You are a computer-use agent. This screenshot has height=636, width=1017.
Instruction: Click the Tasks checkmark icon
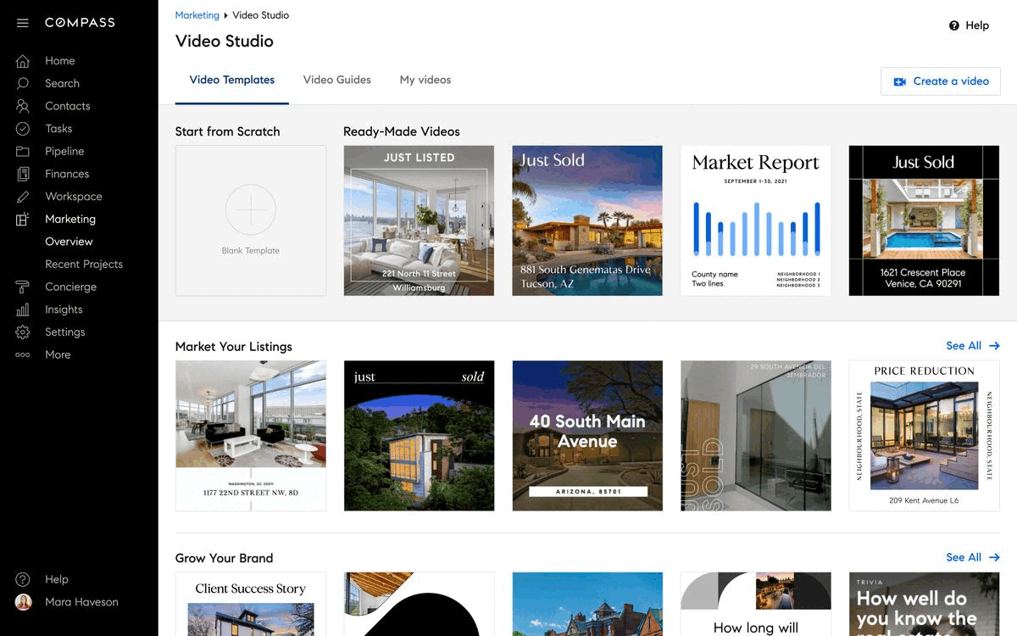[23, 129]
